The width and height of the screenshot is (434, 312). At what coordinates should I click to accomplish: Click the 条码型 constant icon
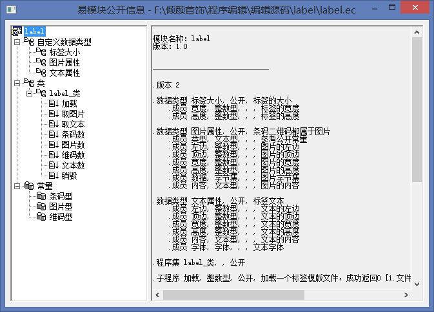41,196
